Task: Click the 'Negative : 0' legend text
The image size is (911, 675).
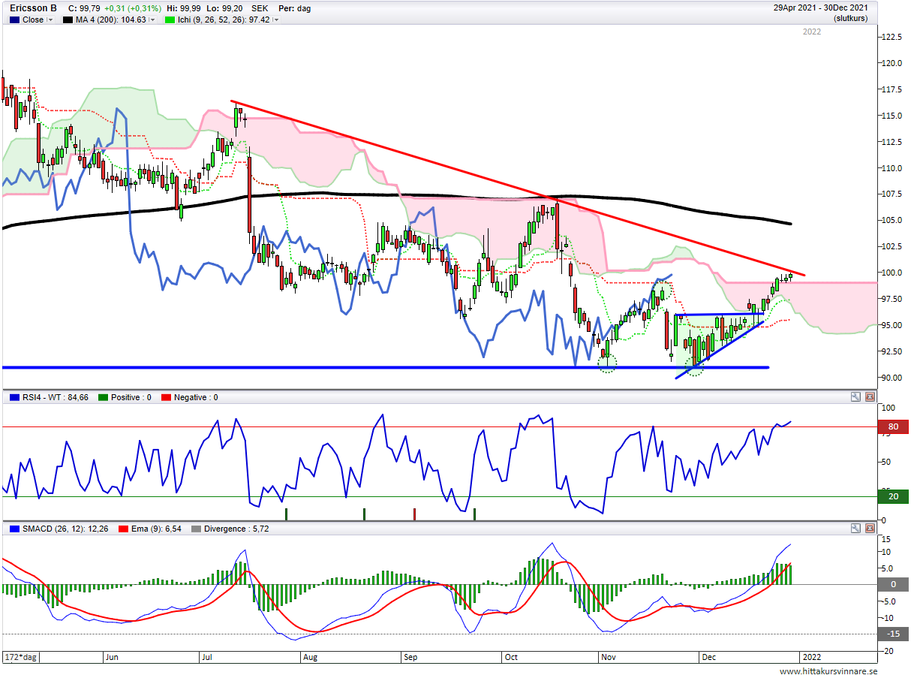Action: coord(197,397)
